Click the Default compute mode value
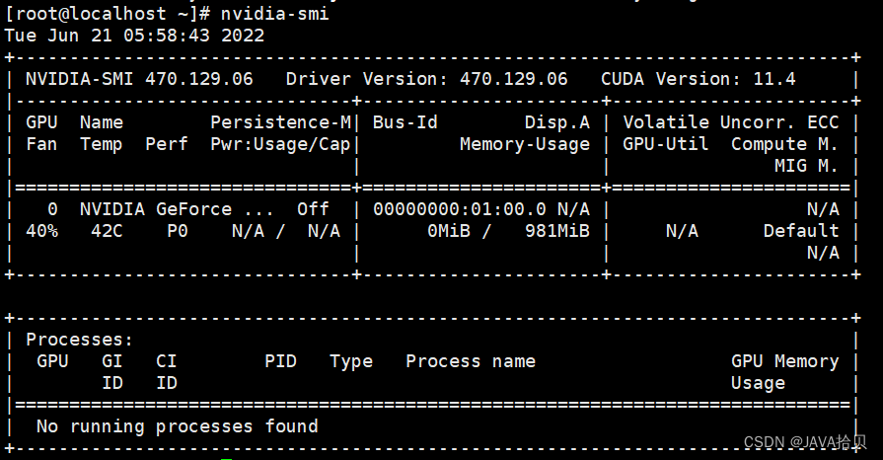The width and height of the screenshot is (883, 460). 800,231
